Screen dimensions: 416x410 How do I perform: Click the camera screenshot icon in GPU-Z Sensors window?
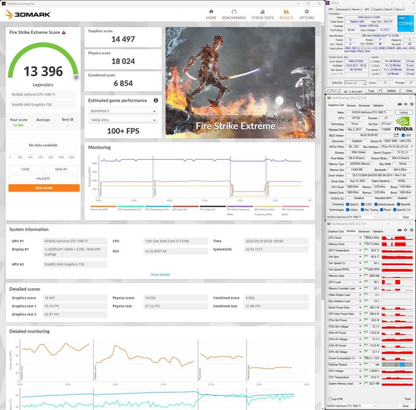click(400, 230)
